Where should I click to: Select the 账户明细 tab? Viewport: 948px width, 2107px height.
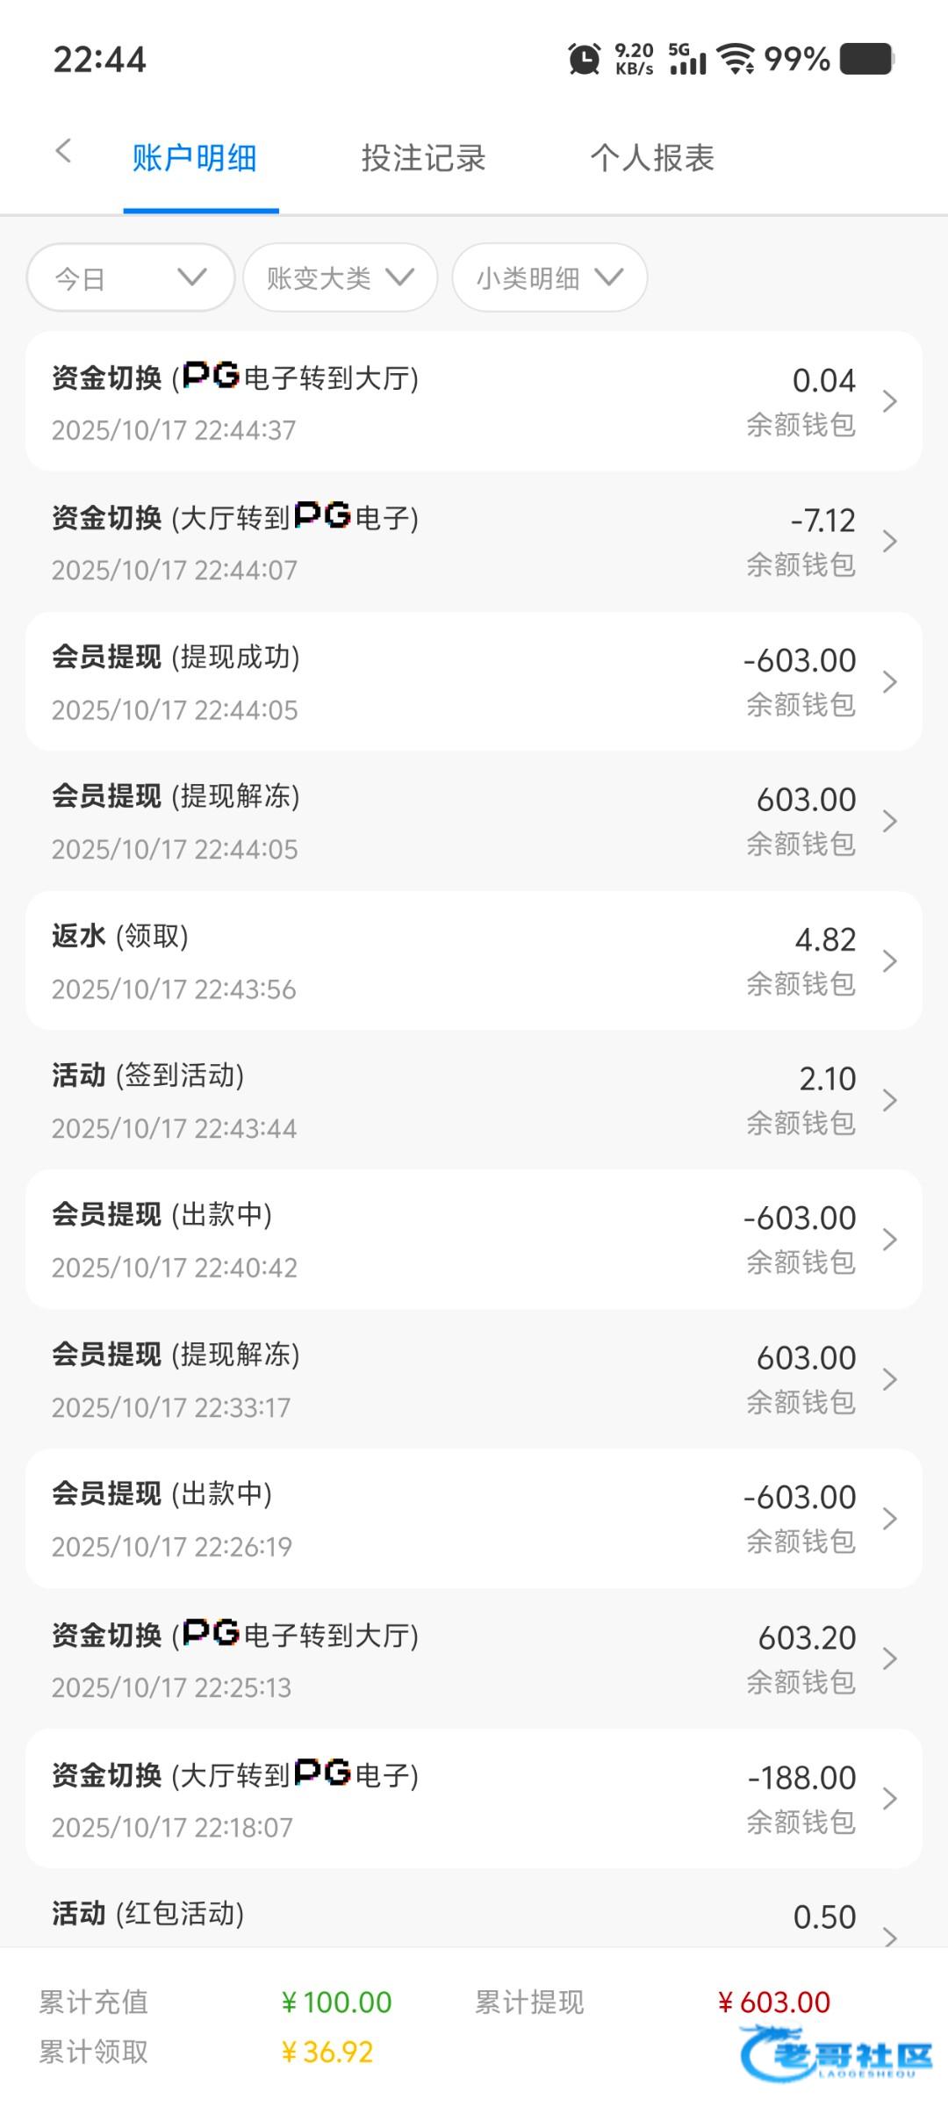[195, 159]
